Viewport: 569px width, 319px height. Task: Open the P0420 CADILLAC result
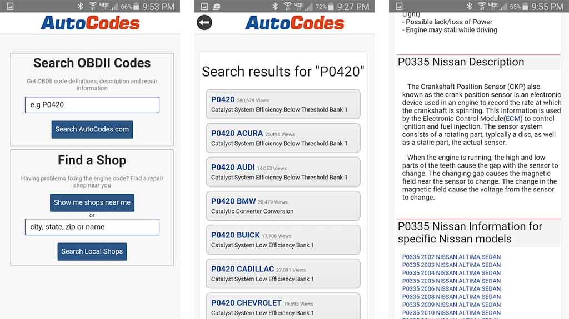click(283, 274)
